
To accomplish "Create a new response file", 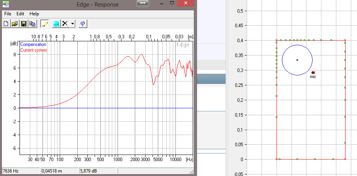I will click(x=6, y=24).
